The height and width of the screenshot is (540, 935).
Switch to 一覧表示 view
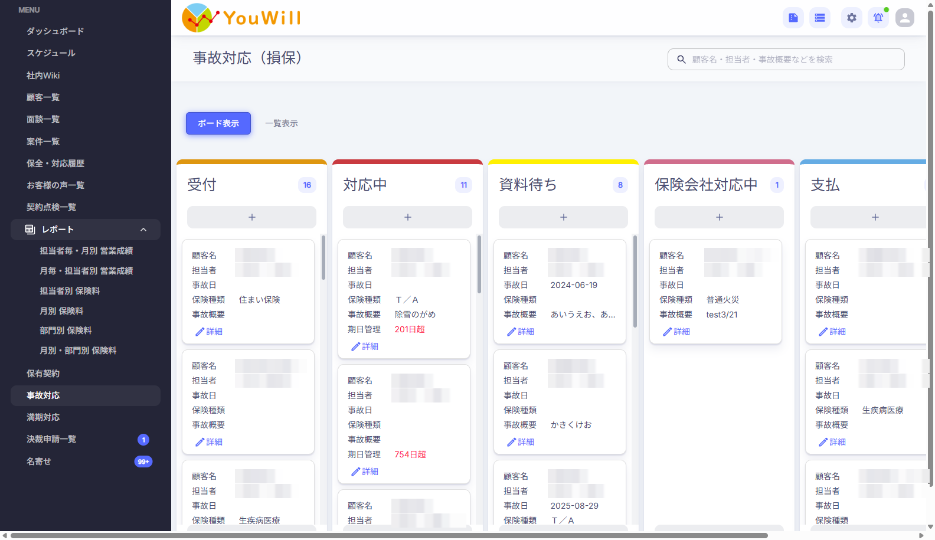point(282,123)
